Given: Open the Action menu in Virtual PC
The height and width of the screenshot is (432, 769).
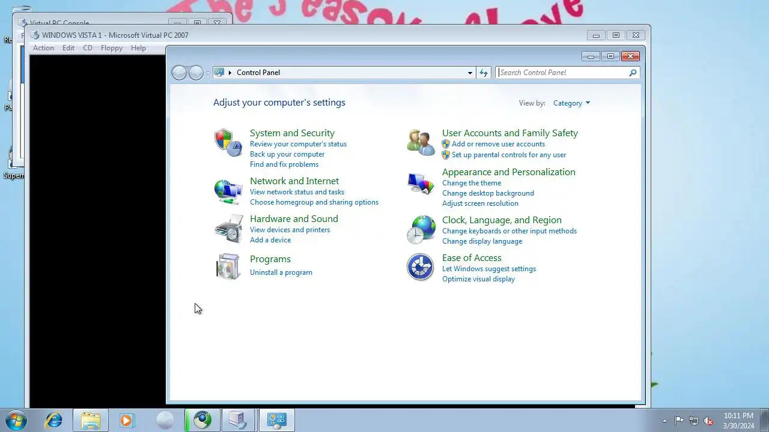Looking at the screenshot, I should [x=43, y=48].
